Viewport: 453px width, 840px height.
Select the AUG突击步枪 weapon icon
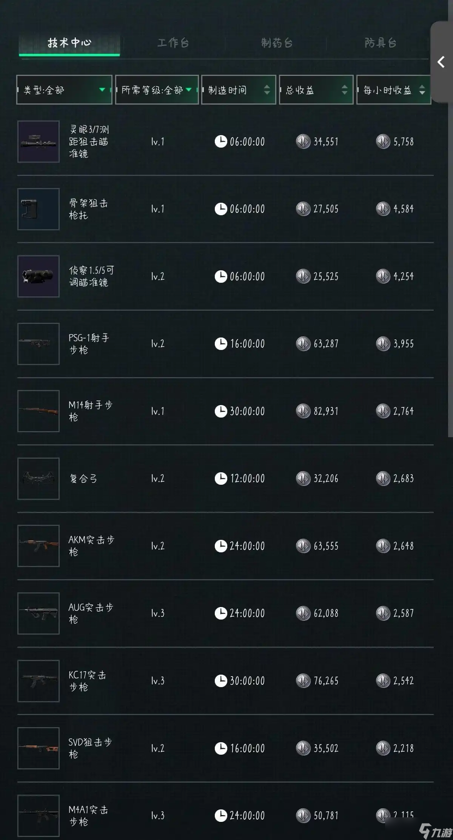tap(39, 613)
